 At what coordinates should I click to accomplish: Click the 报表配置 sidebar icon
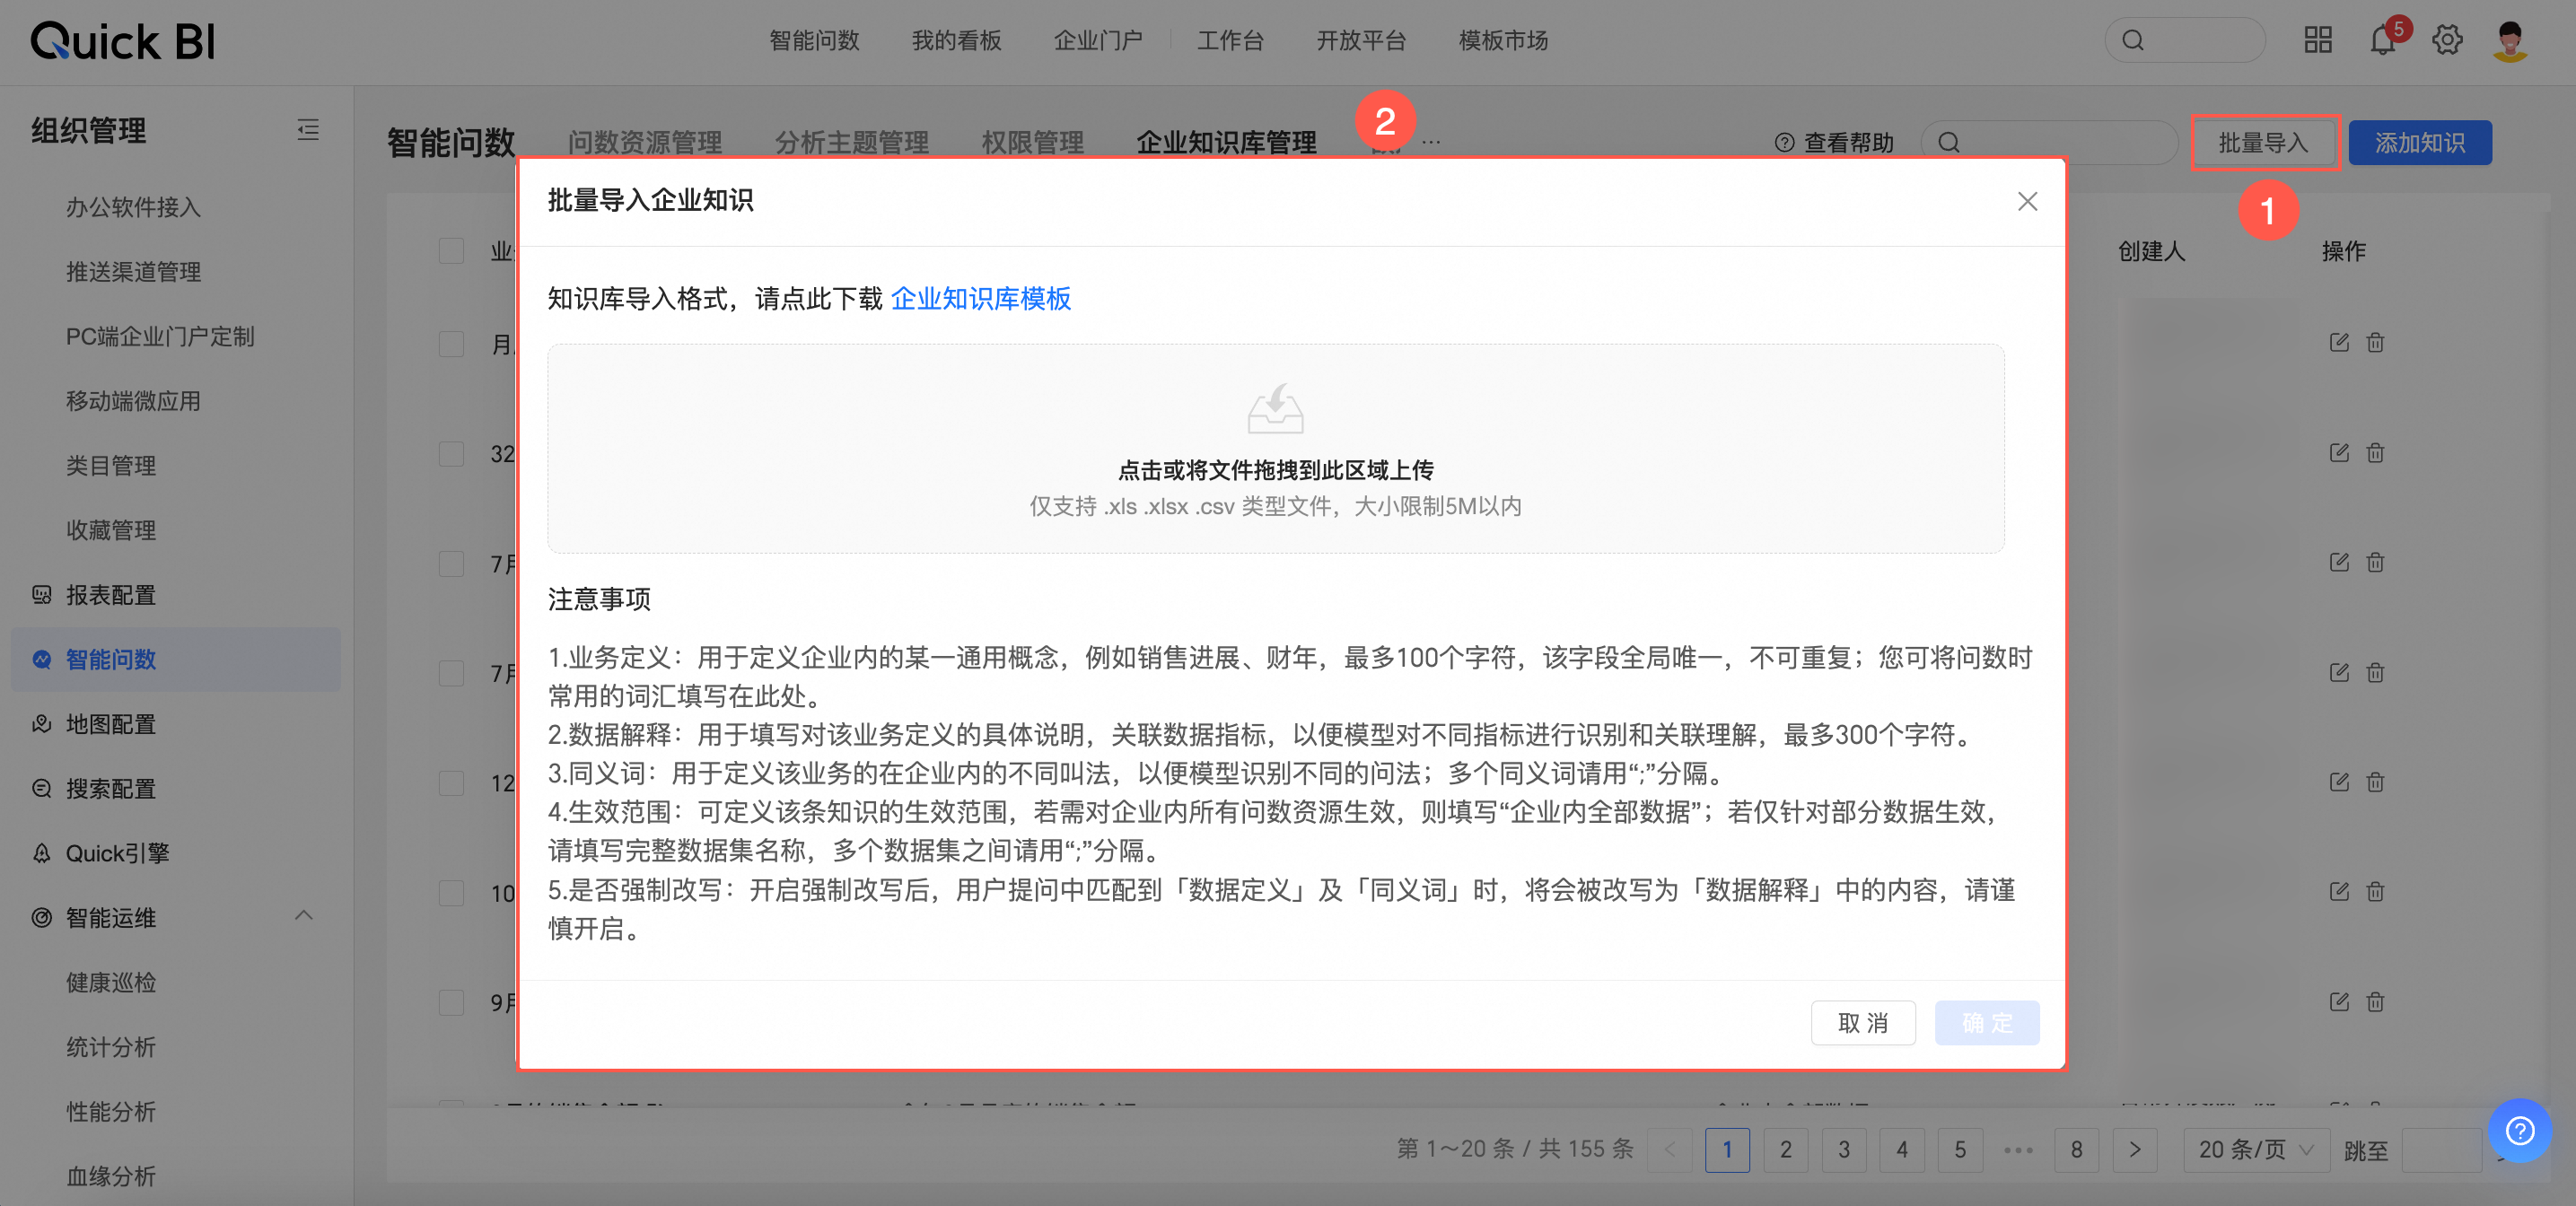41,595
